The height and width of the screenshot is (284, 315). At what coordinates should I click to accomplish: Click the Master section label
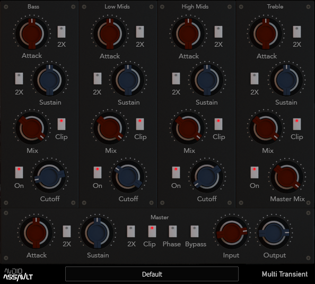160,218
